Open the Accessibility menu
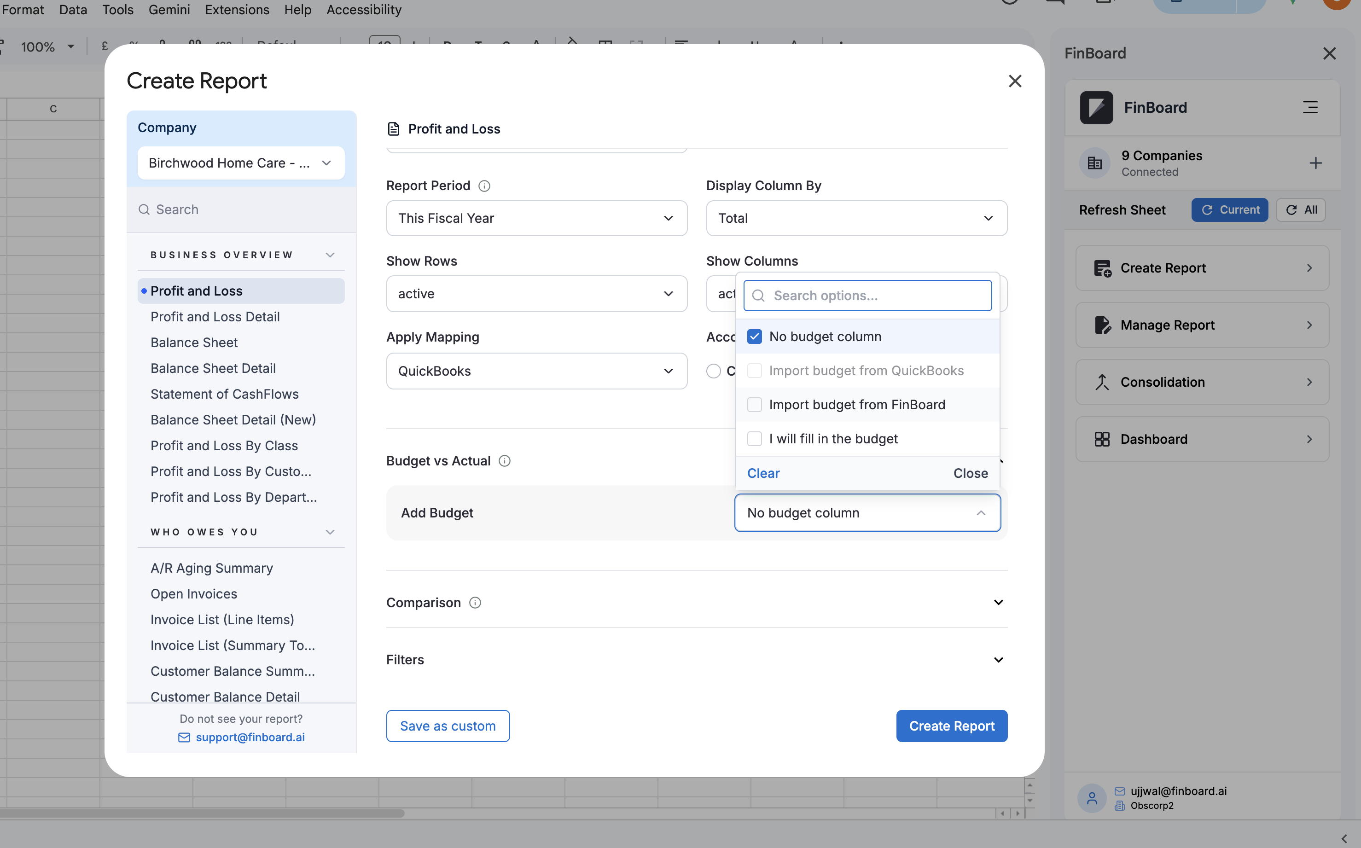 point(364,10)
